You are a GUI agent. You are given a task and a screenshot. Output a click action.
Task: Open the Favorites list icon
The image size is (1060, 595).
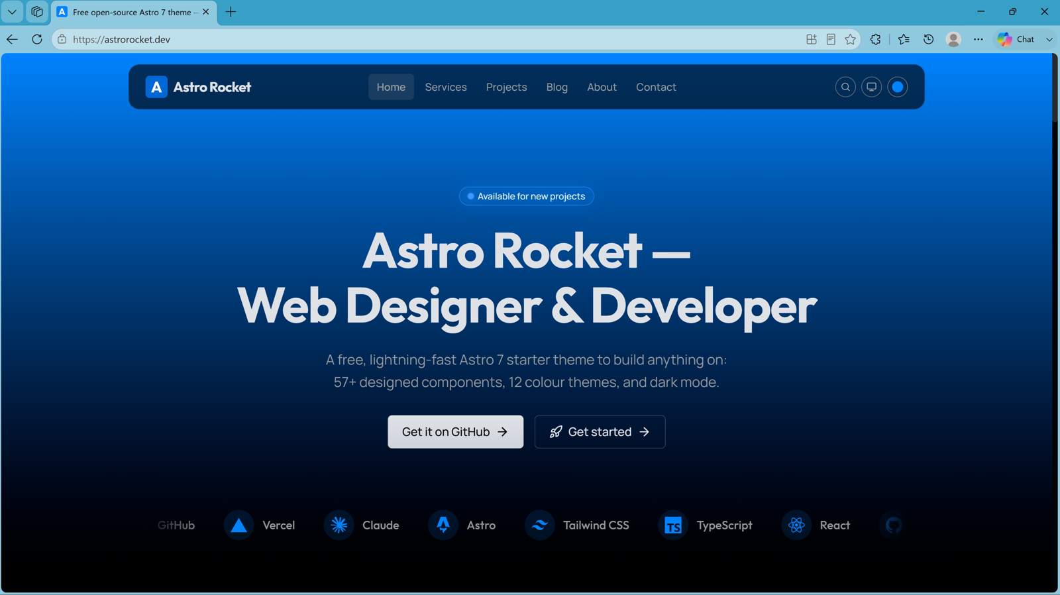tap(904, 39)
